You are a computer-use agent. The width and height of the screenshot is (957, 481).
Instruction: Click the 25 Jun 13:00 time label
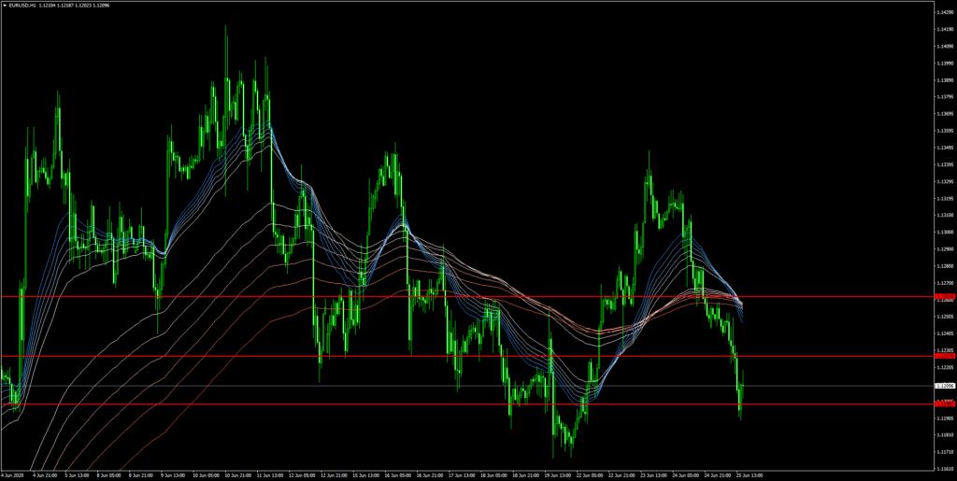750,474
